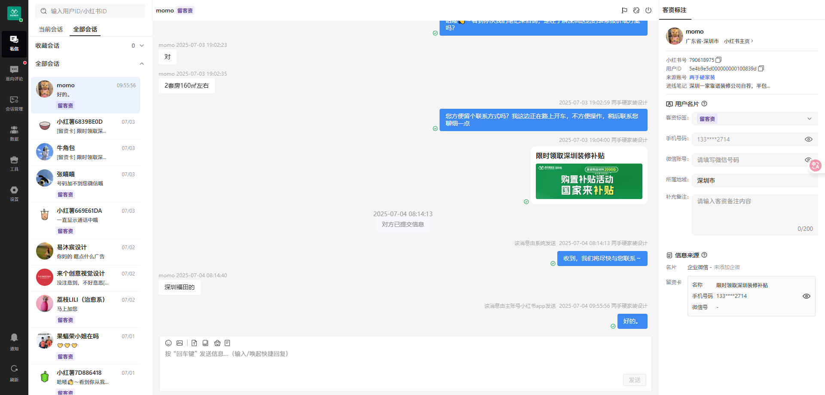Open 设置 from the left sidebar
825x395 pixels.
coord(14,193)
